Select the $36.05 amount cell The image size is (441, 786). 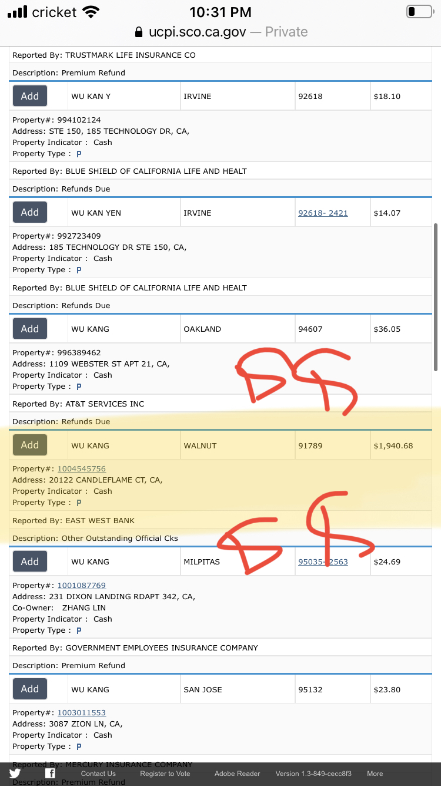[x=401, y=329]
